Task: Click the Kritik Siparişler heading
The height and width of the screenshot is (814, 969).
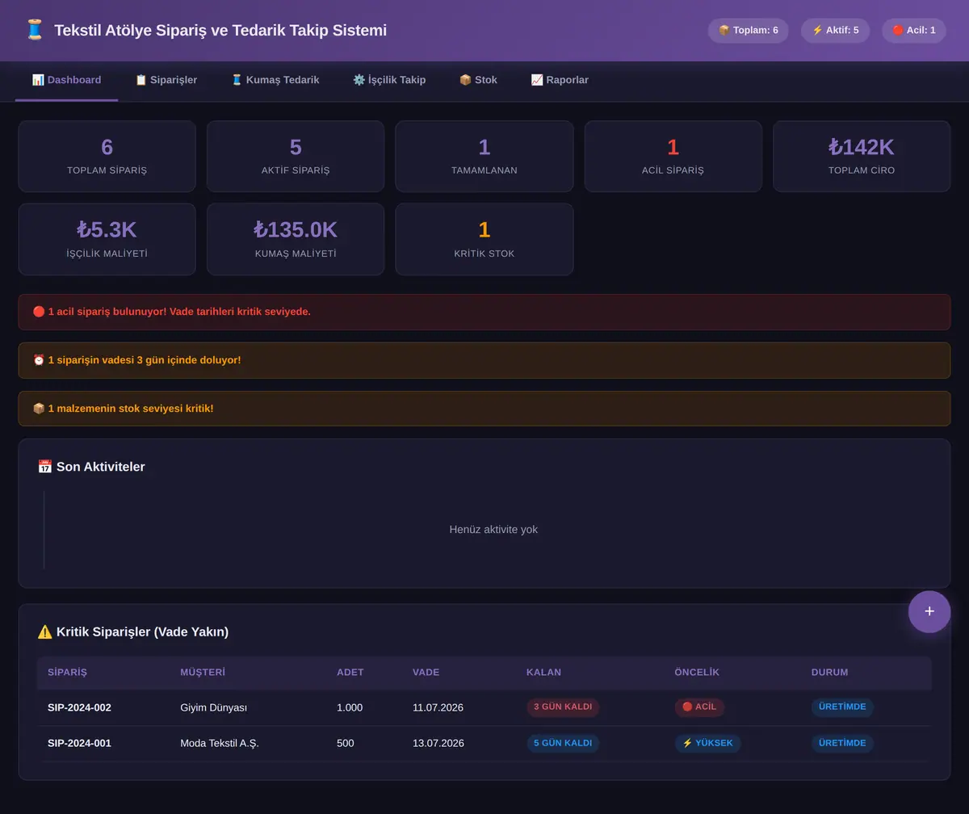Action: click(133, 631)
